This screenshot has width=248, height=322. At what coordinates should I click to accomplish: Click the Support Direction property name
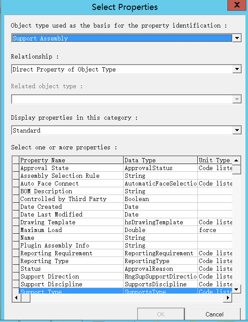click(49, 276)
